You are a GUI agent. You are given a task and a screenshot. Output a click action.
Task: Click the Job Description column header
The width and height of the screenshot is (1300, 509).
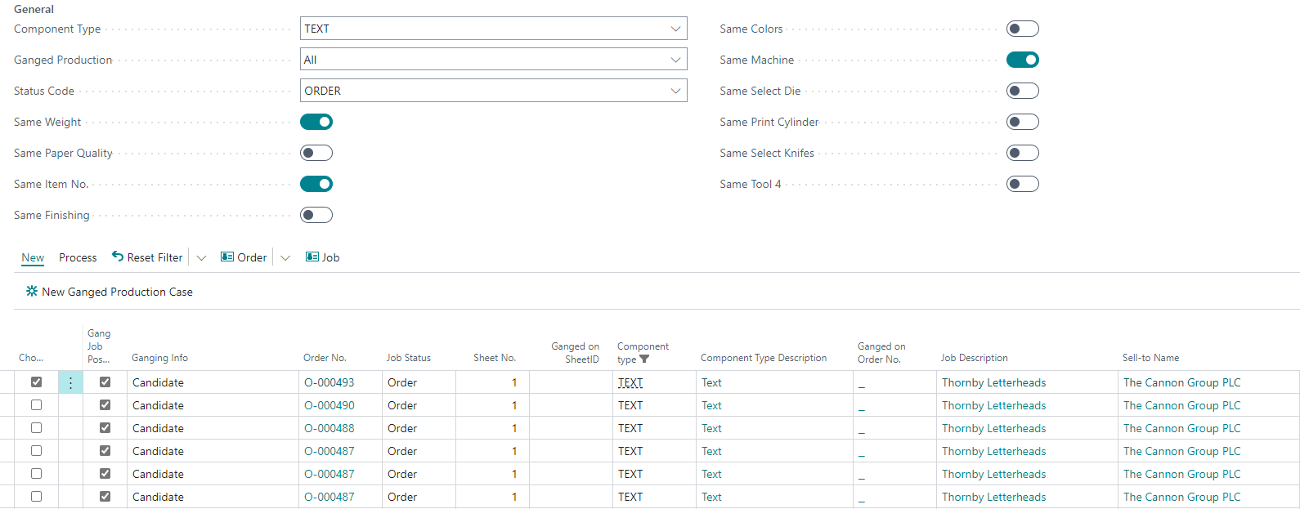974,358
